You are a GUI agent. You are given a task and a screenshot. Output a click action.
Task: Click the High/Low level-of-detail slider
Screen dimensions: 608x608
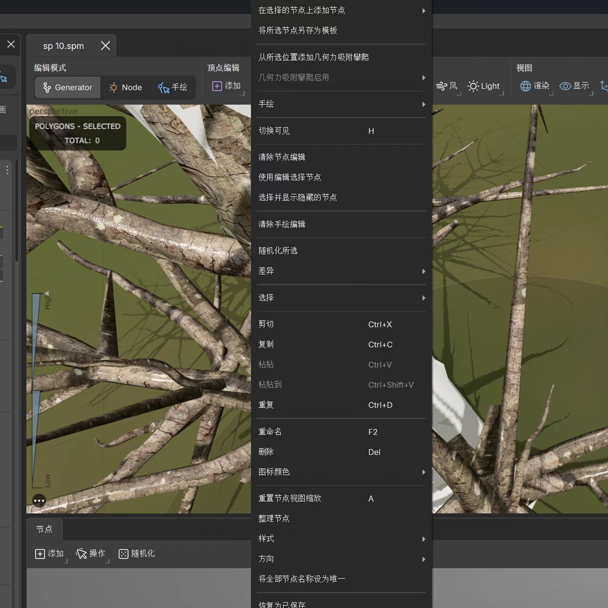coord(41,390)
